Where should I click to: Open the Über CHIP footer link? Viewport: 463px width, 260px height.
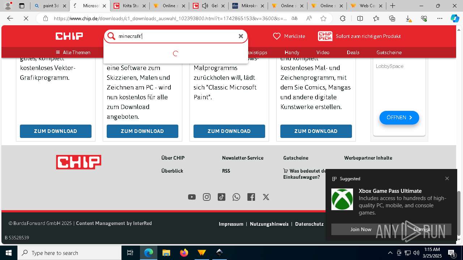click(x=173, y=158)
